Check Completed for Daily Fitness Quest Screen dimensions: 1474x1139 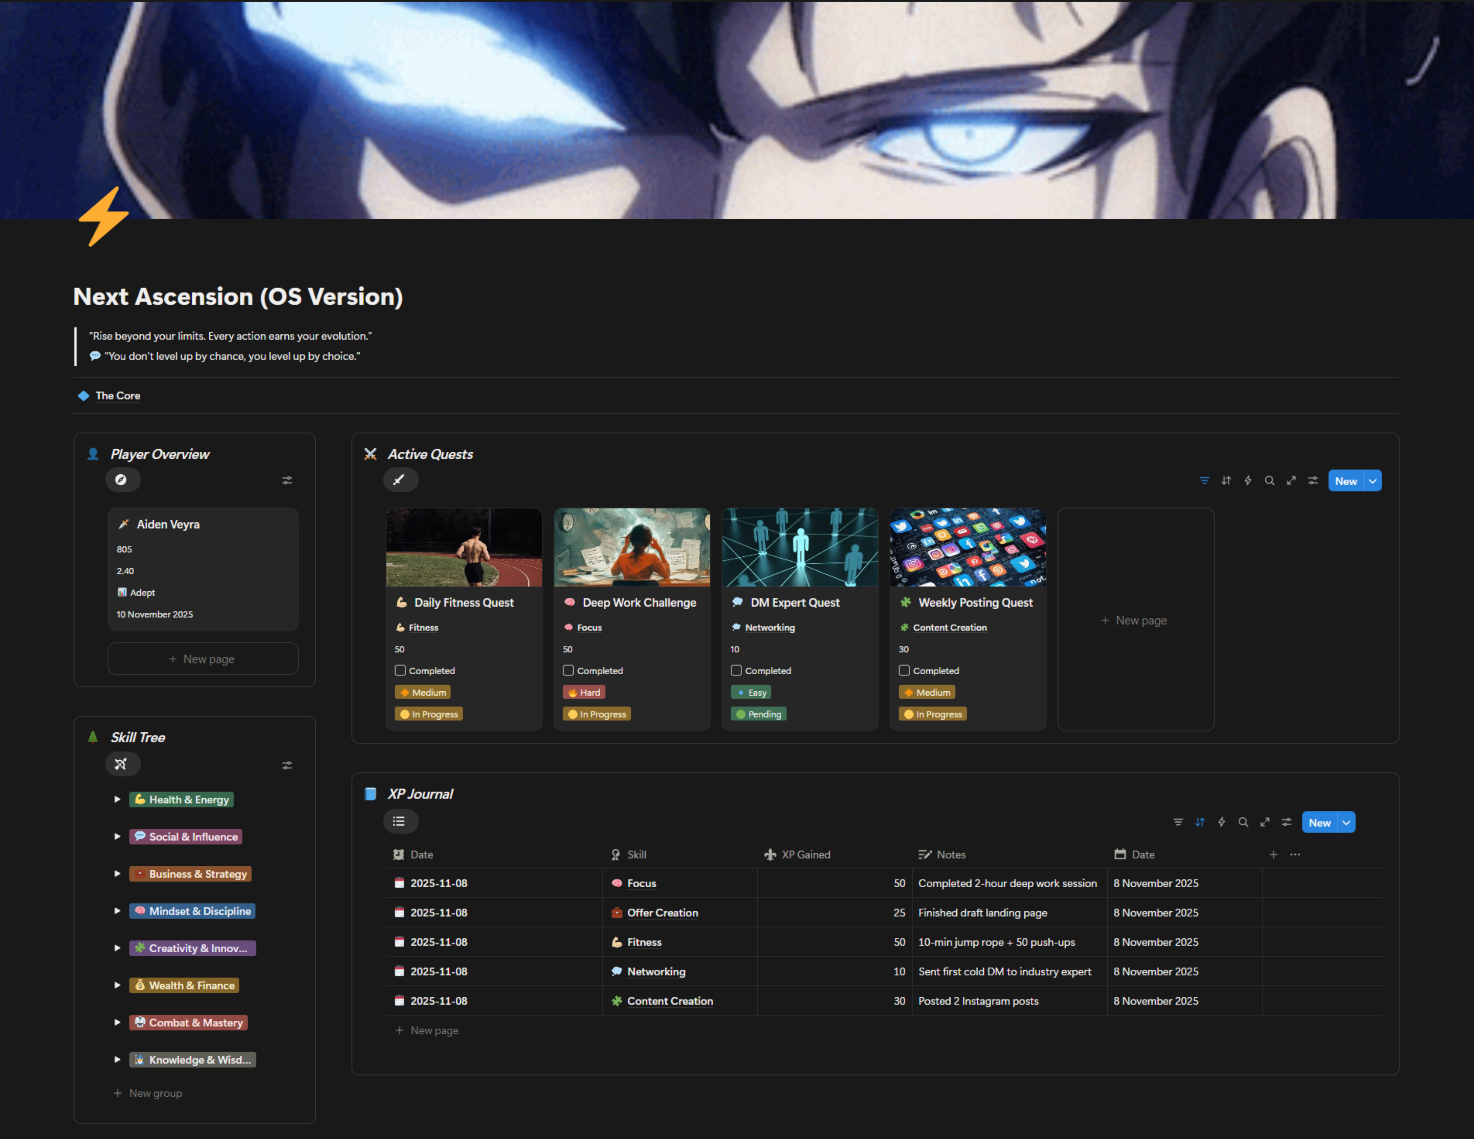pyautogui.click(x=400, y=670)
